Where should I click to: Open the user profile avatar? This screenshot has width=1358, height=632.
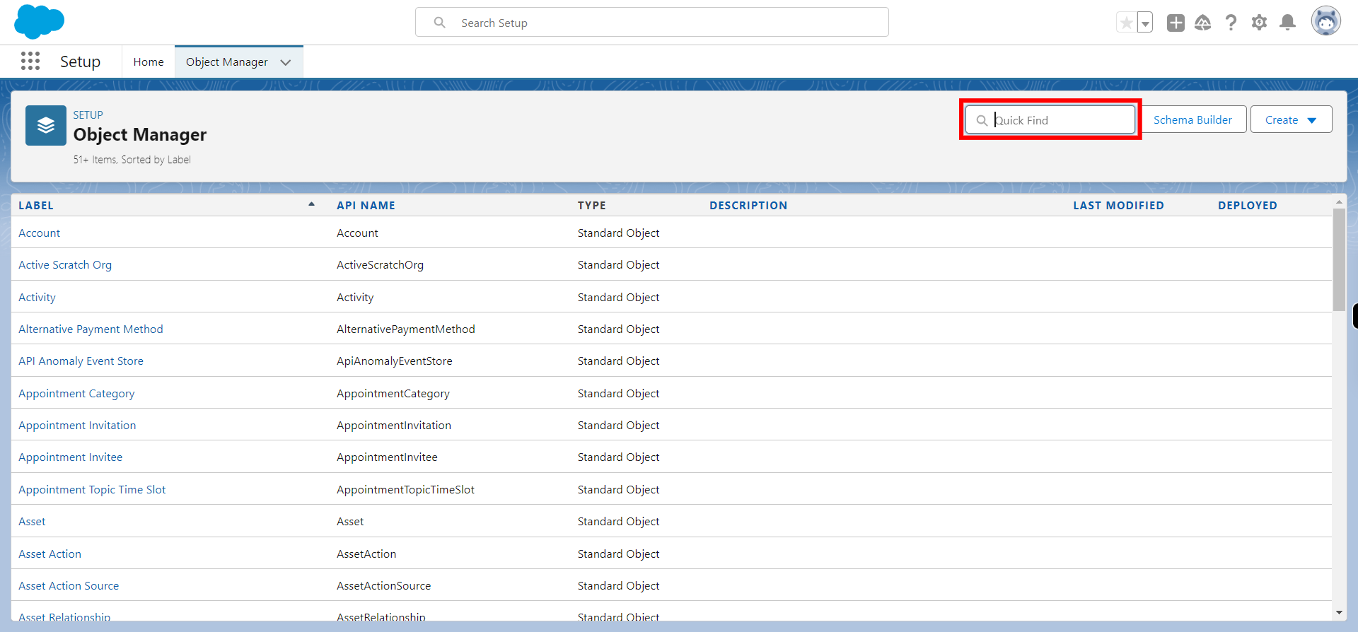tap(1326, 22)
